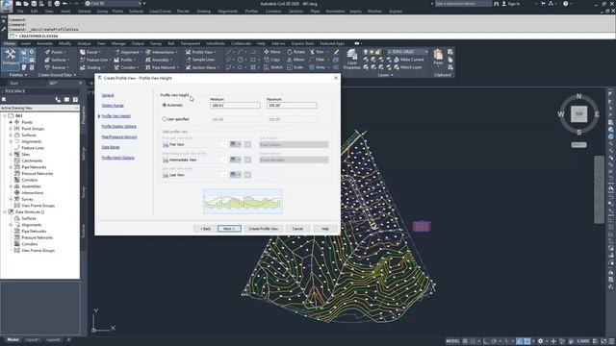
Task: Select the Automatic height radio button
Action: coord(165,105)
